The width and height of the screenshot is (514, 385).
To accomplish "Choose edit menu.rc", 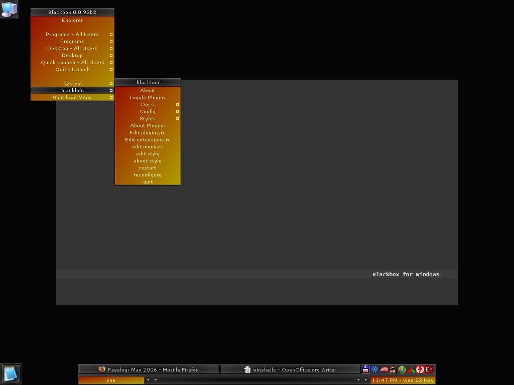I will [148, 147].
